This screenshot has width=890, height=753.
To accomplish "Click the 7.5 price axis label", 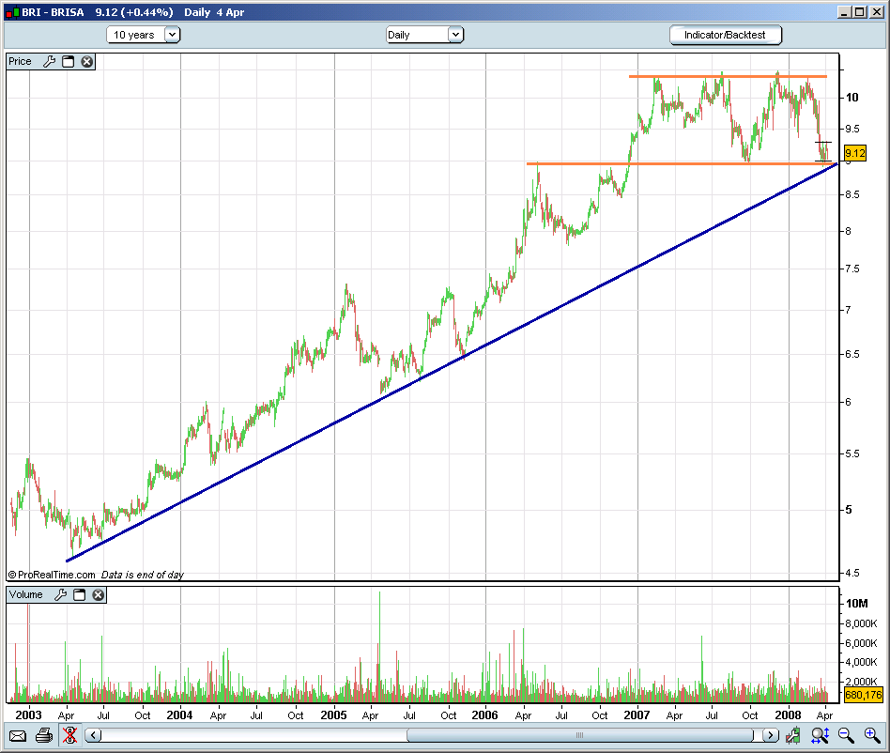I will 852,269.
